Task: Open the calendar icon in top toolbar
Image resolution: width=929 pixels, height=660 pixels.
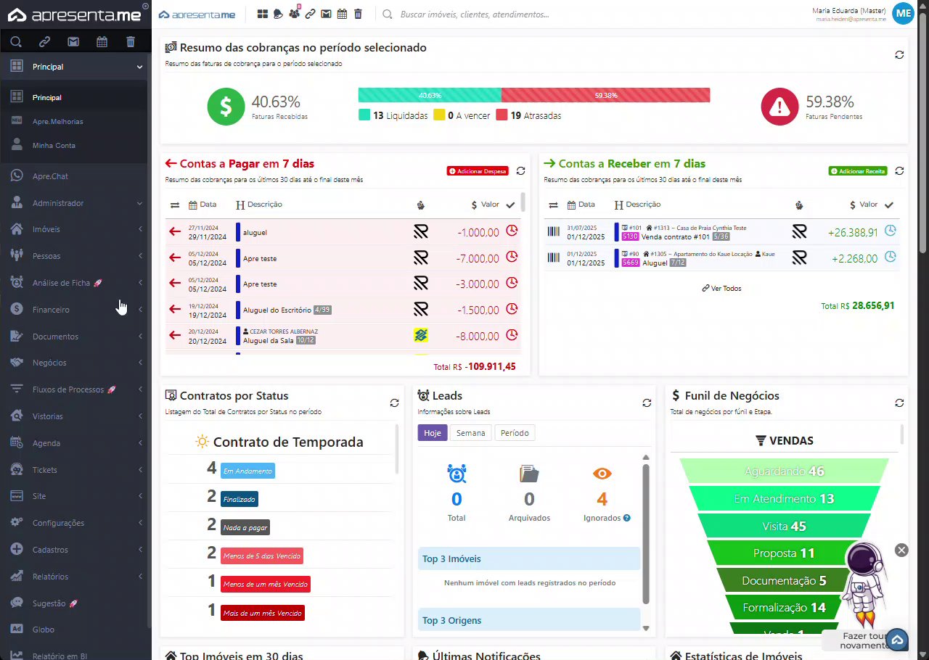Action: 342,14
